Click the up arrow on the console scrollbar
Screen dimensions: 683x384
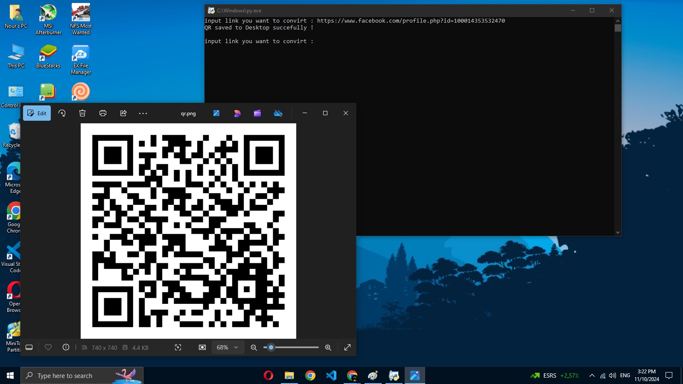[x=618, y=20]
